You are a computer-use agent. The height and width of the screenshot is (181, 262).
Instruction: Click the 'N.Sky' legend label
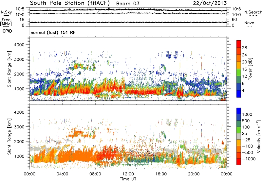pos(6,12)
